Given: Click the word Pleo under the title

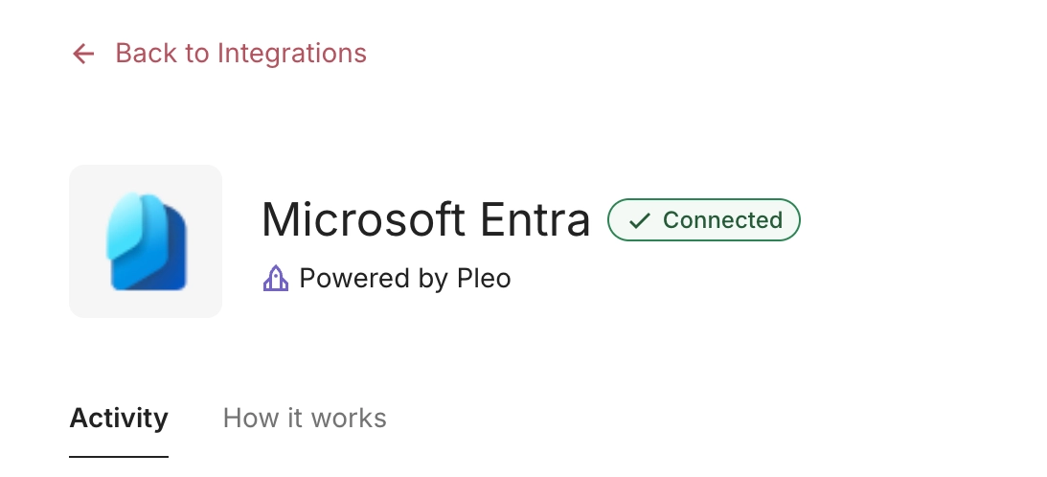Looking at the screenshot, I should 483,279.
